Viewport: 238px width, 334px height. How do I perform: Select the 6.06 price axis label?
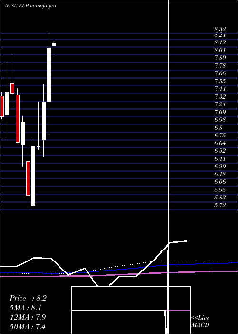point(220,182)
